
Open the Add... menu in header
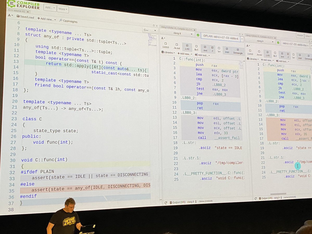tap(49, 8)
